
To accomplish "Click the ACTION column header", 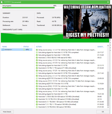I will 39,47.
